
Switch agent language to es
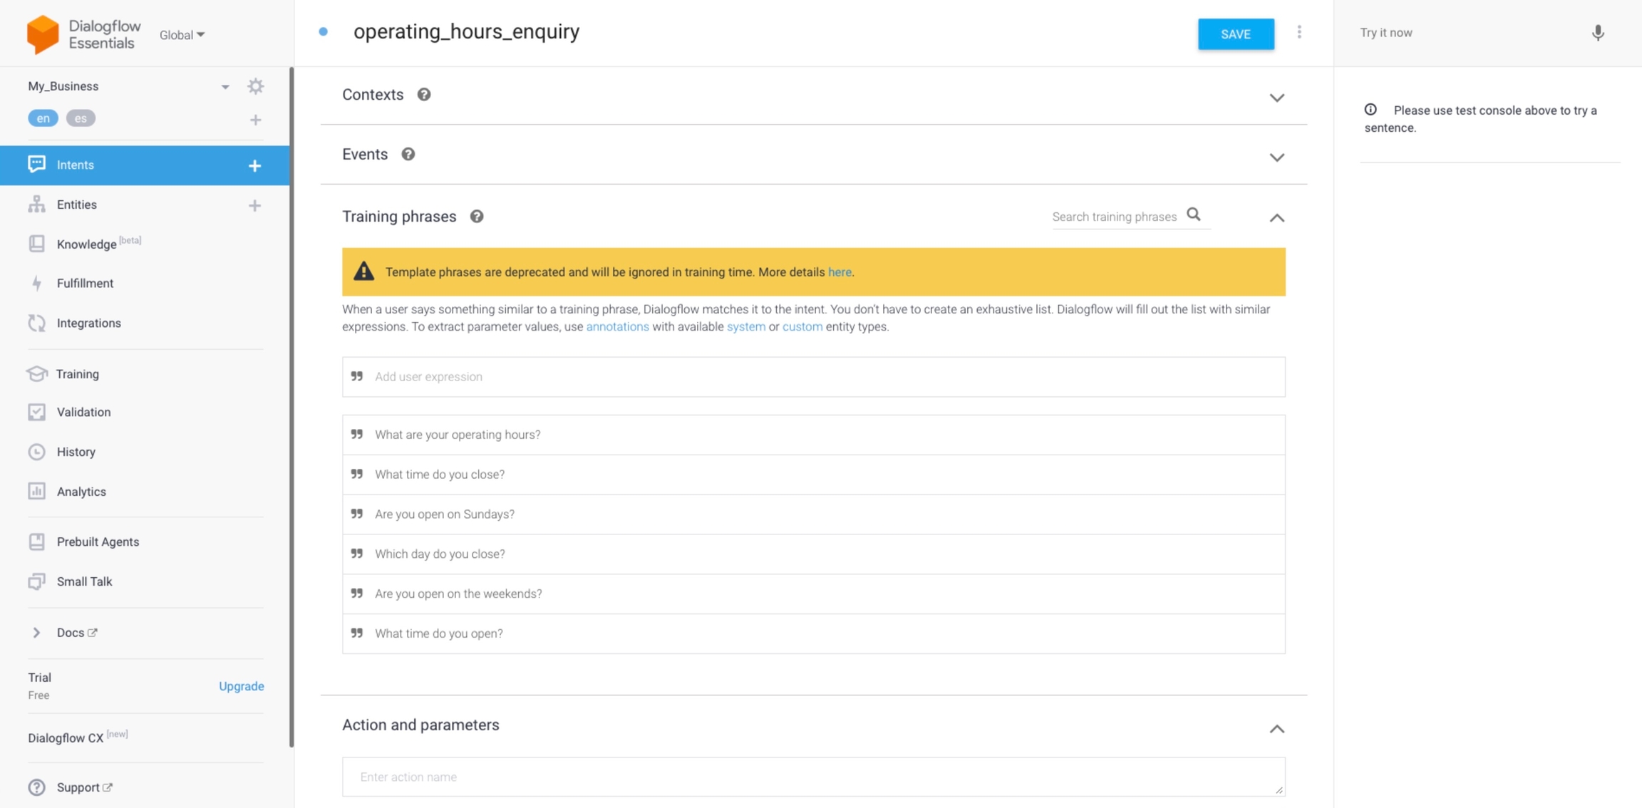[x=80, y=118]
